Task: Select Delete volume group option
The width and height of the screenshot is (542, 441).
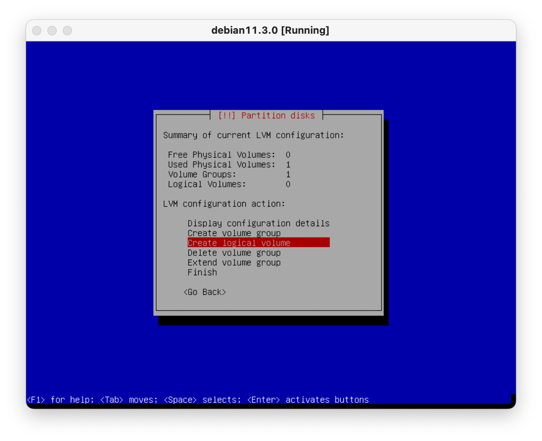Action: click(x=234, y=253)
